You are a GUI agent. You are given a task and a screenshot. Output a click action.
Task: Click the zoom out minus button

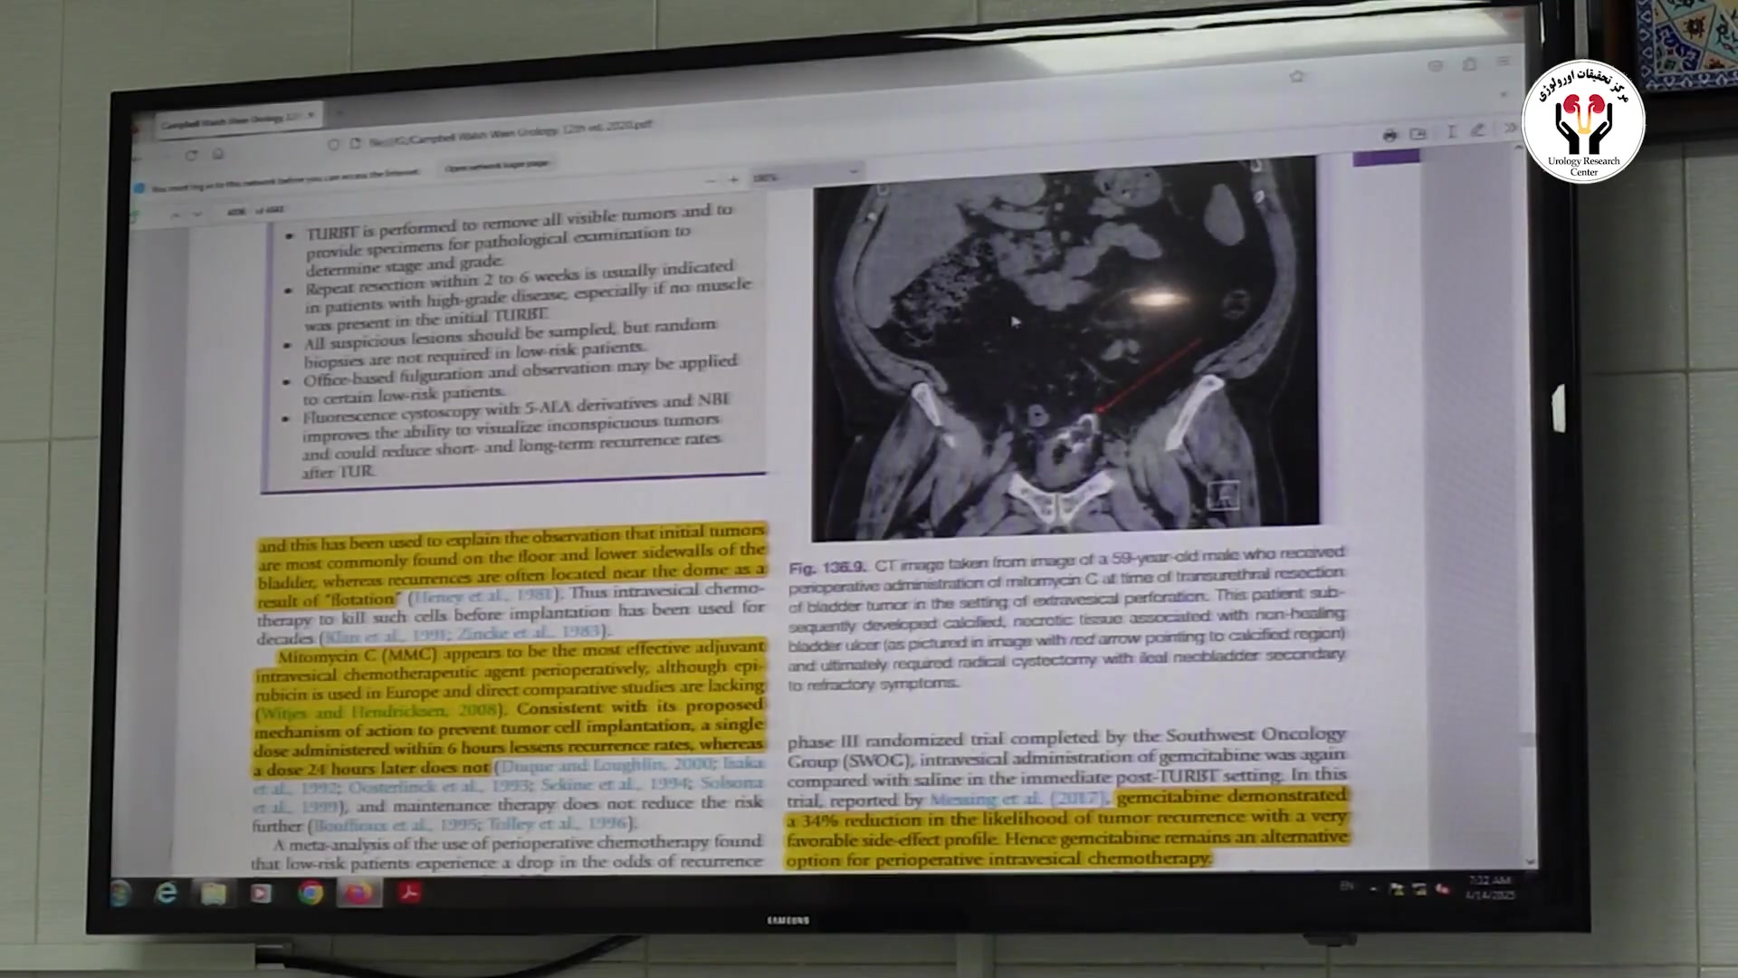(711, 180)
